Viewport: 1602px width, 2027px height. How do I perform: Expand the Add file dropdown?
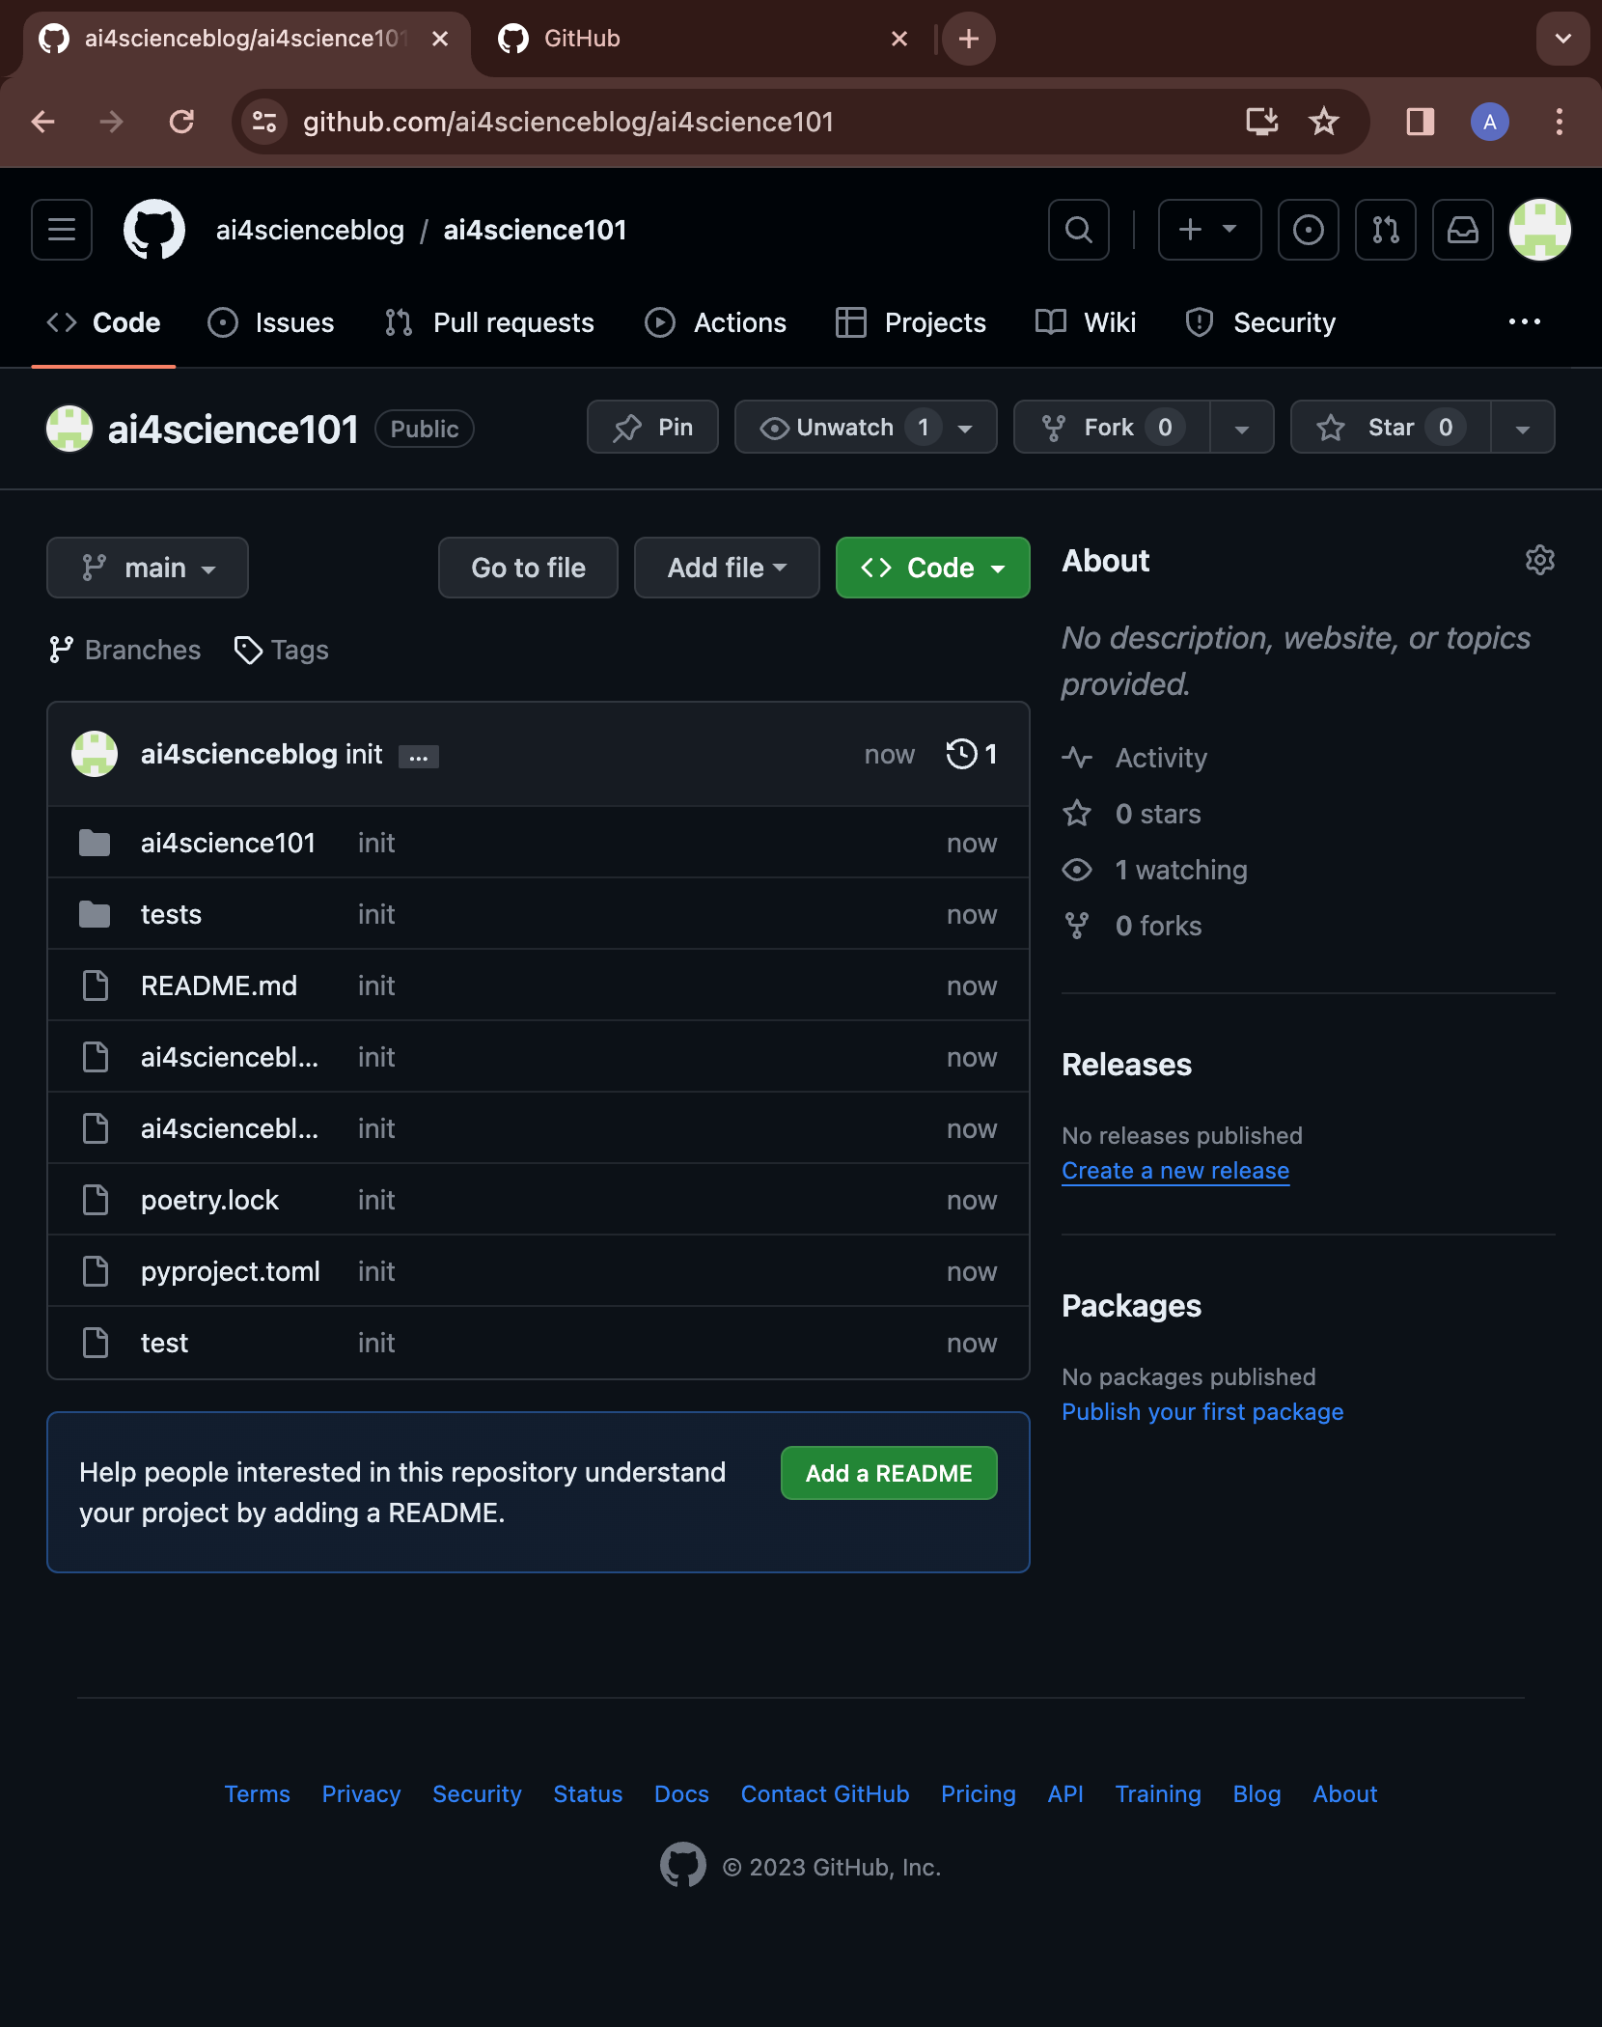pos(727,568)
